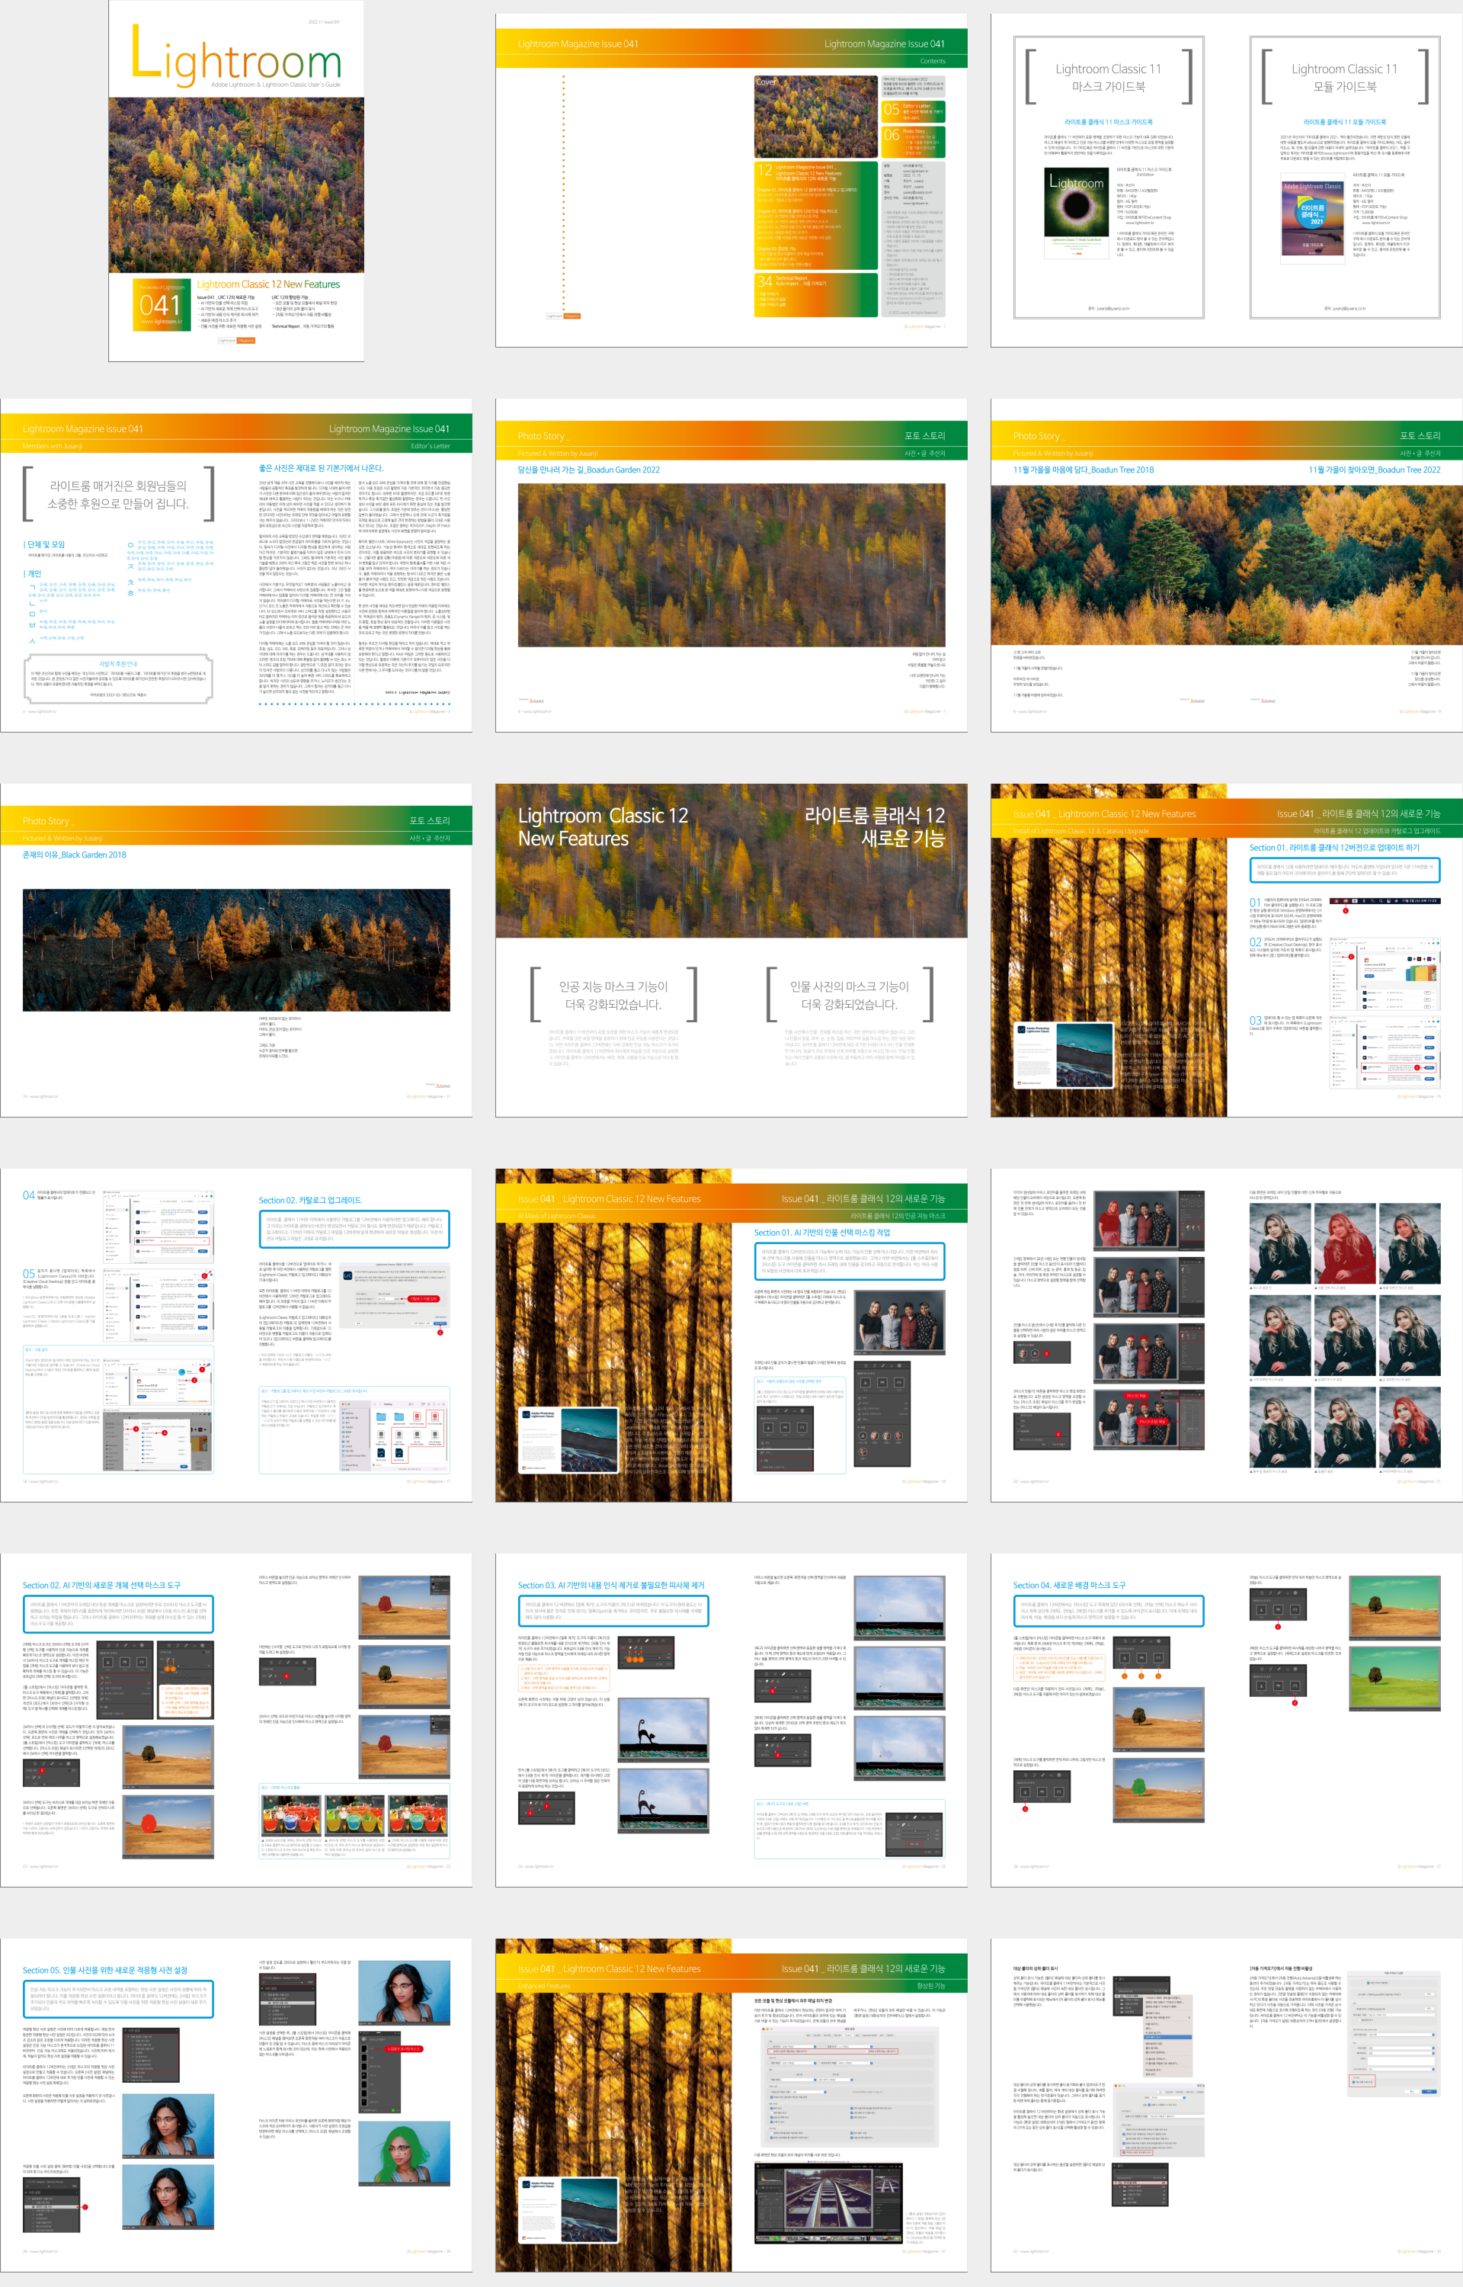This screenshot has height=2287, width=1463.
Task: Click the 'Editor's Letter' subheader
Action: (431, 446)
